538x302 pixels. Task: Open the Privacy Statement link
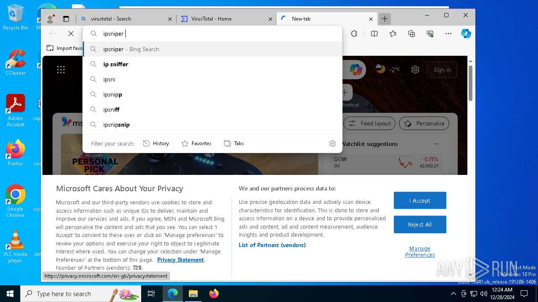pos(180,260)
